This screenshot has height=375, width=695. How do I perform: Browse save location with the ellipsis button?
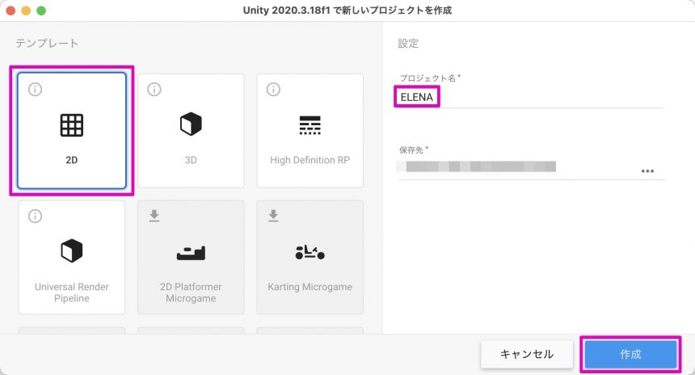pos(647,171)
